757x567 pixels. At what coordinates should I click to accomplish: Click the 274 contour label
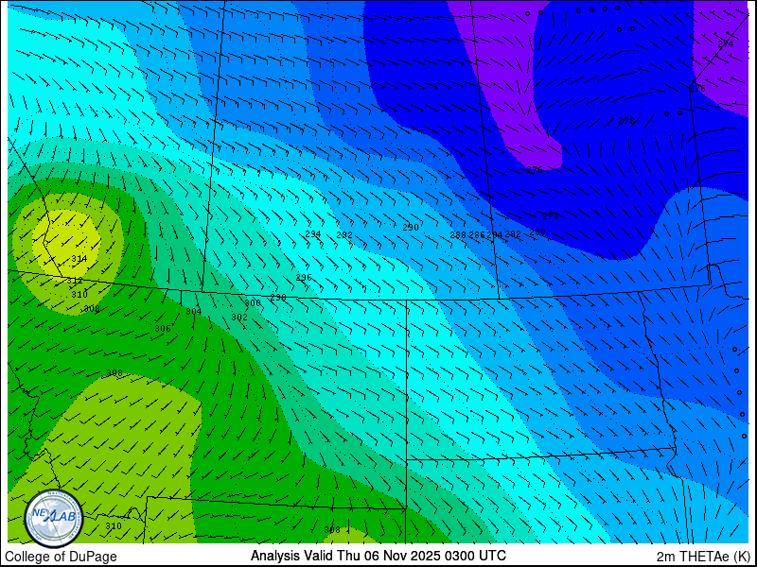tap(725, 43)
